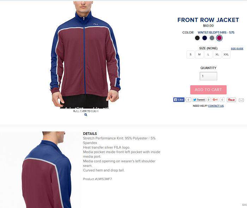Choose the black color swatch
The height and width of the screenshot is (208, 247).
[197, 38]
